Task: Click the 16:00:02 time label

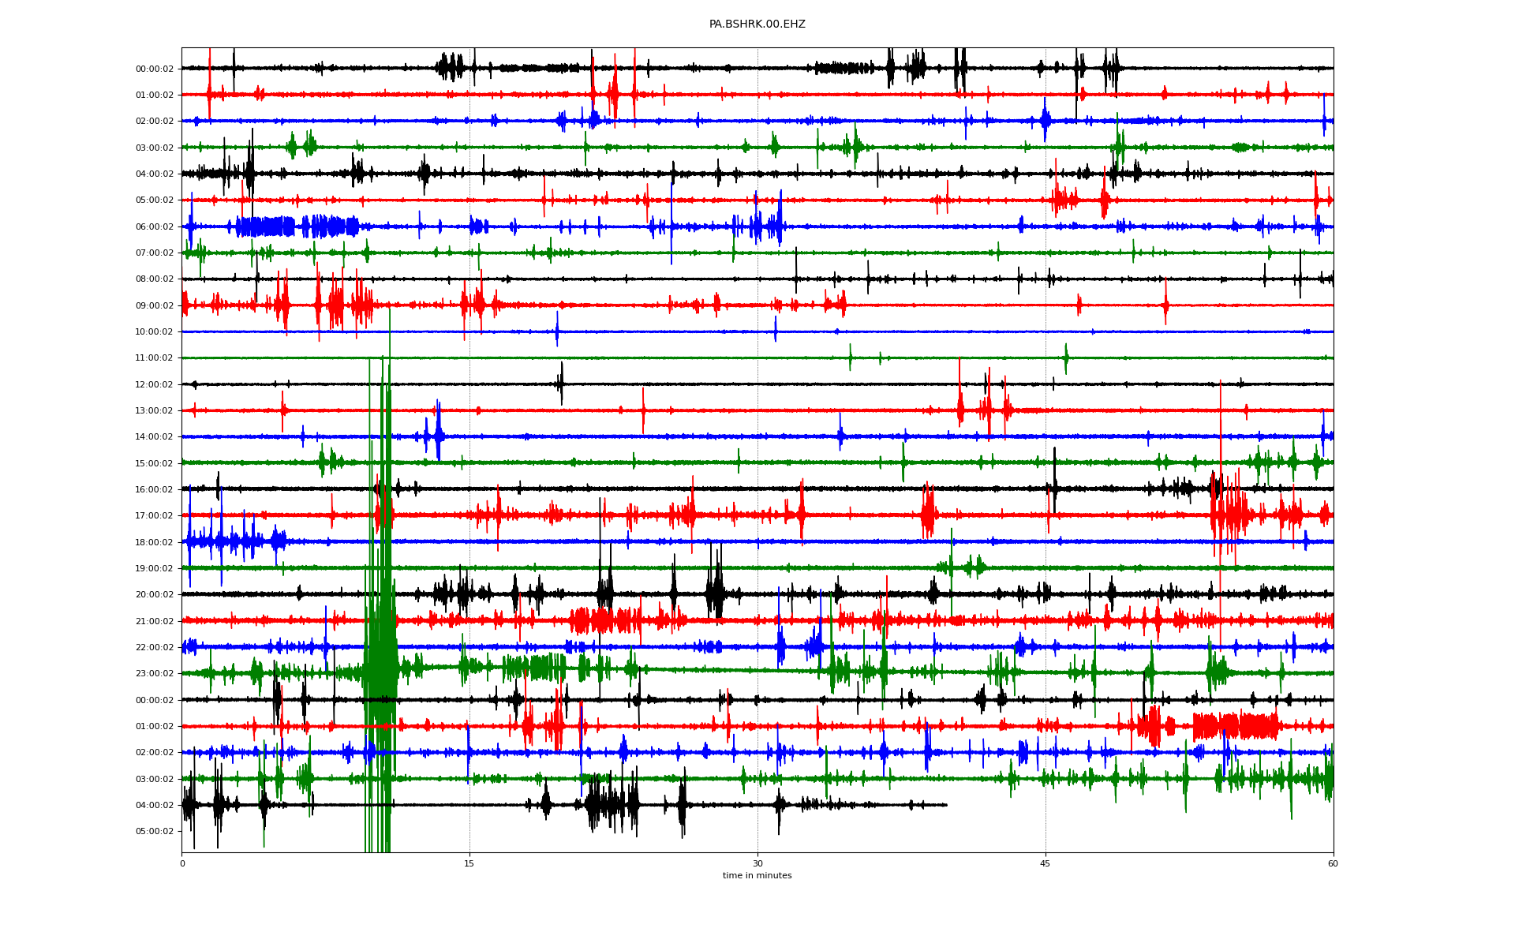Action: (155, 490)
